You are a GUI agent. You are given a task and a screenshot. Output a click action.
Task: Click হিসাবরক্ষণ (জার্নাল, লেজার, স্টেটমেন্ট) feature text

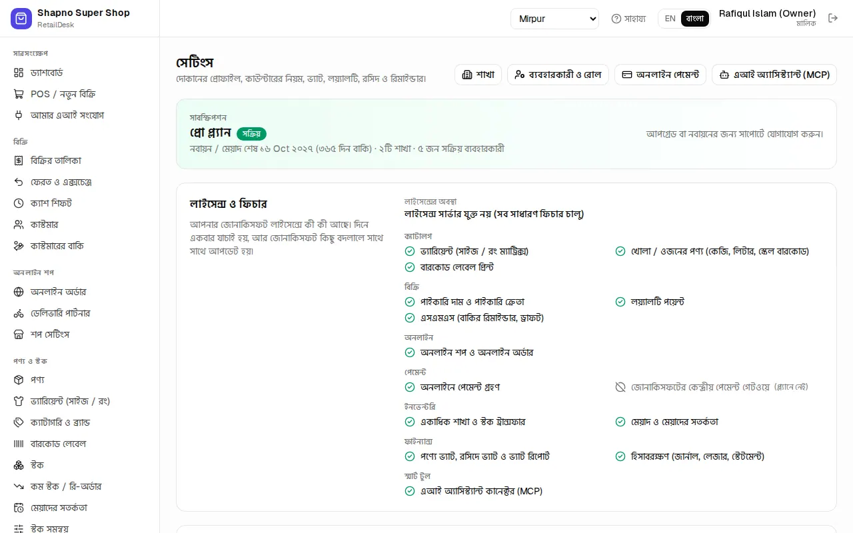[698, 456]
